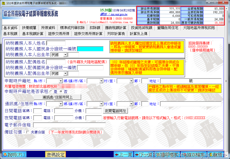The image size is (230, 159).
Task: Select the 投資抵減稅額 tab
Action: coord(142,28)
